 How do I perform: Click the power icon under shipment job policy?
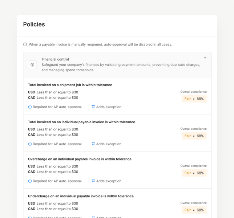[30, 107]
